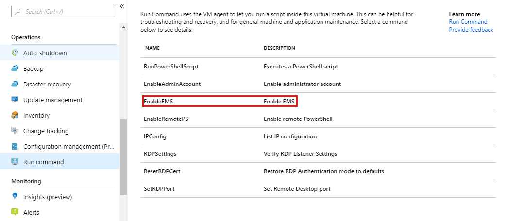
Task: Open the Run command menu item
Action: click(x=43, y=162)
